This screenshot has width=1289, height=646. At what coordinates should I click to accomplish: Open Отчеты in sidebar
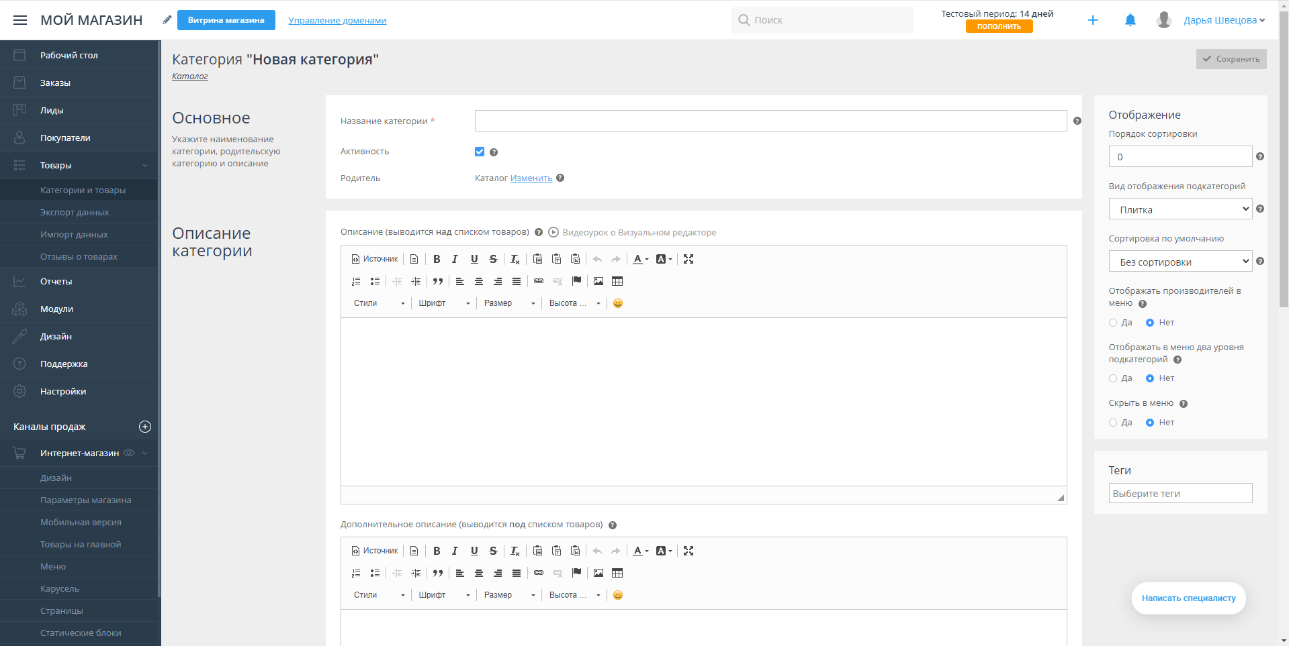[x=79, y=281]
